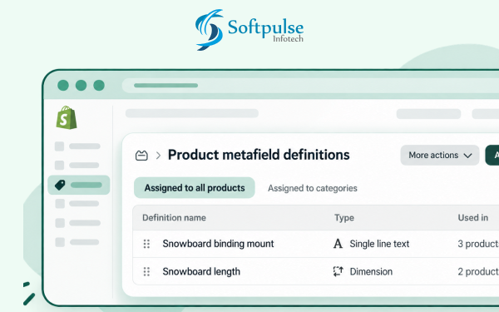This screenshot has height=312, width=499.
Task: Switch to Assigned to all products tab
Action: click(195, 188)
